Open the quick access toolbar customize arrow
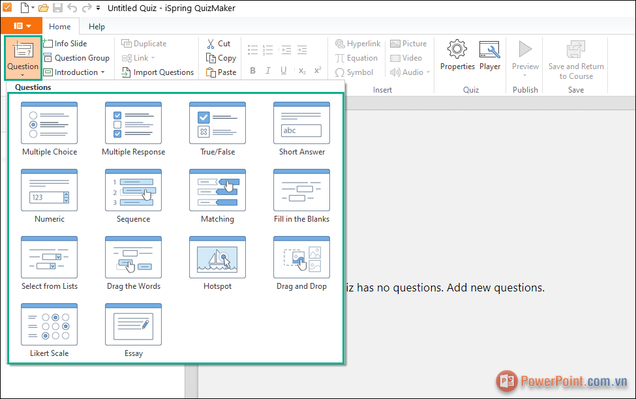636x399 pixels. coord(98,8)
